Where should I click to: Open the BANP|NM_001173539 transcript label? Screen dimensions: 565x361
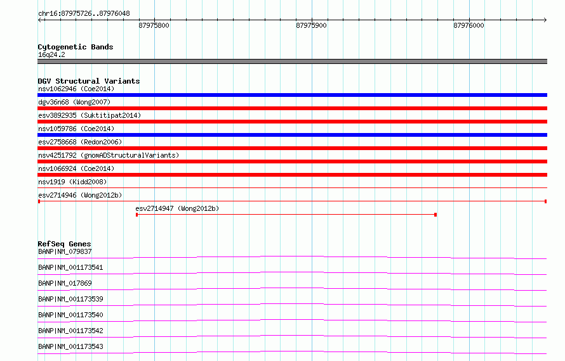point(70,299)
